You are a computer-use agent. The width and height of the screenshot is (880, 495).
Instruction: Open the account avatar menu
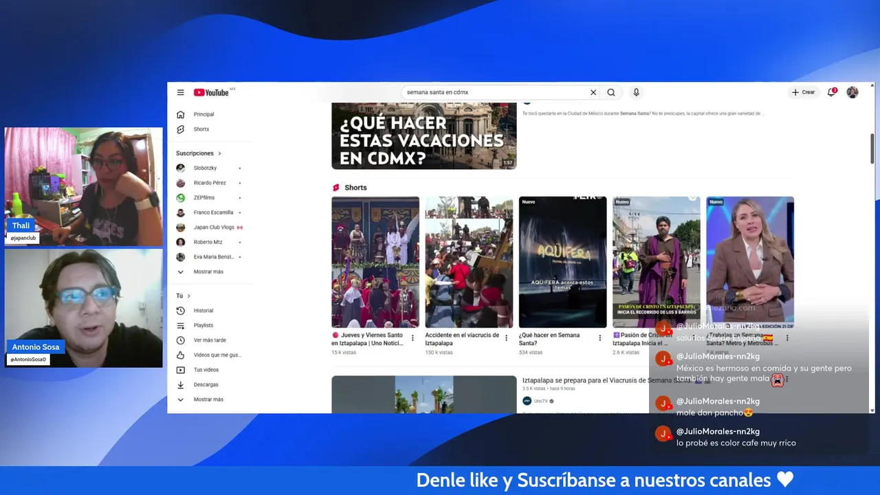pos(852,92)
